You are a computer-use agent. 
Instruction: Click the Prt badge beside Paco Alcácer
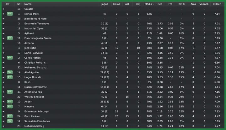[10, 116]
